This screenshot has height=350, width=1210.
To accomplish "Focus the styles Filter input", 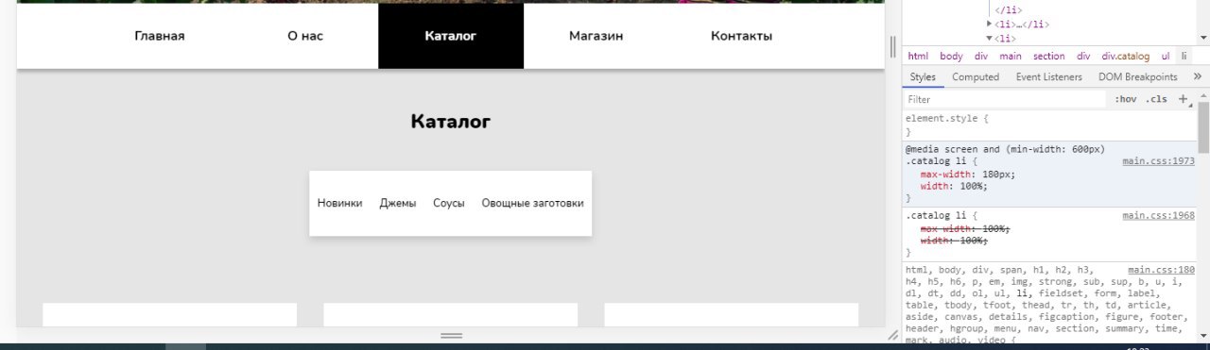I will [x=1005, y=99].
